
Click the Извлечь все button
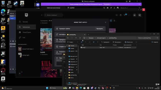[x=129, y=42]
